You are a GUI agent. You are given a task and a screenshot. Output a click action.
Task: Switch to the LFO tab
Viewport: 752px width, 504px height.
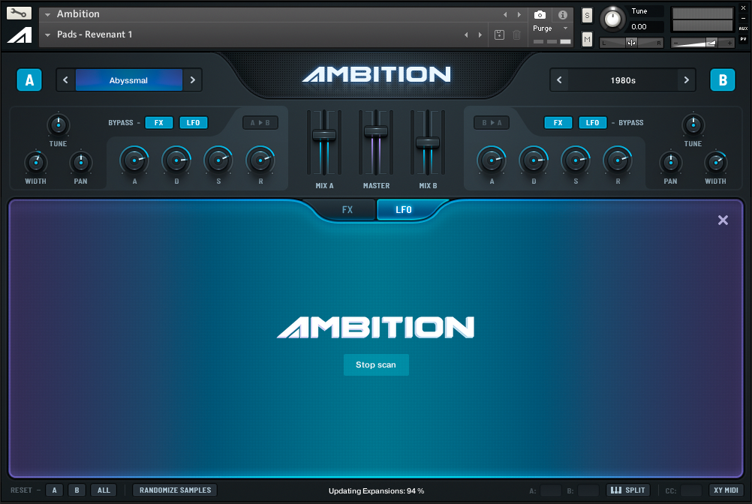coord(403,210)
